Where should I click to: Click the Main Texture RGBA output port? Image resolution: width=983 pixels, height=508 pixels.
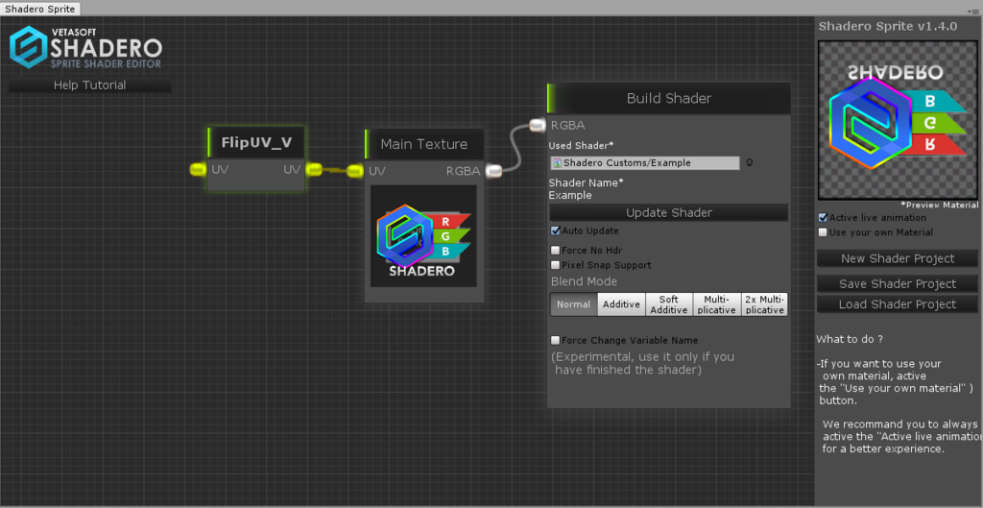[494, 171]
